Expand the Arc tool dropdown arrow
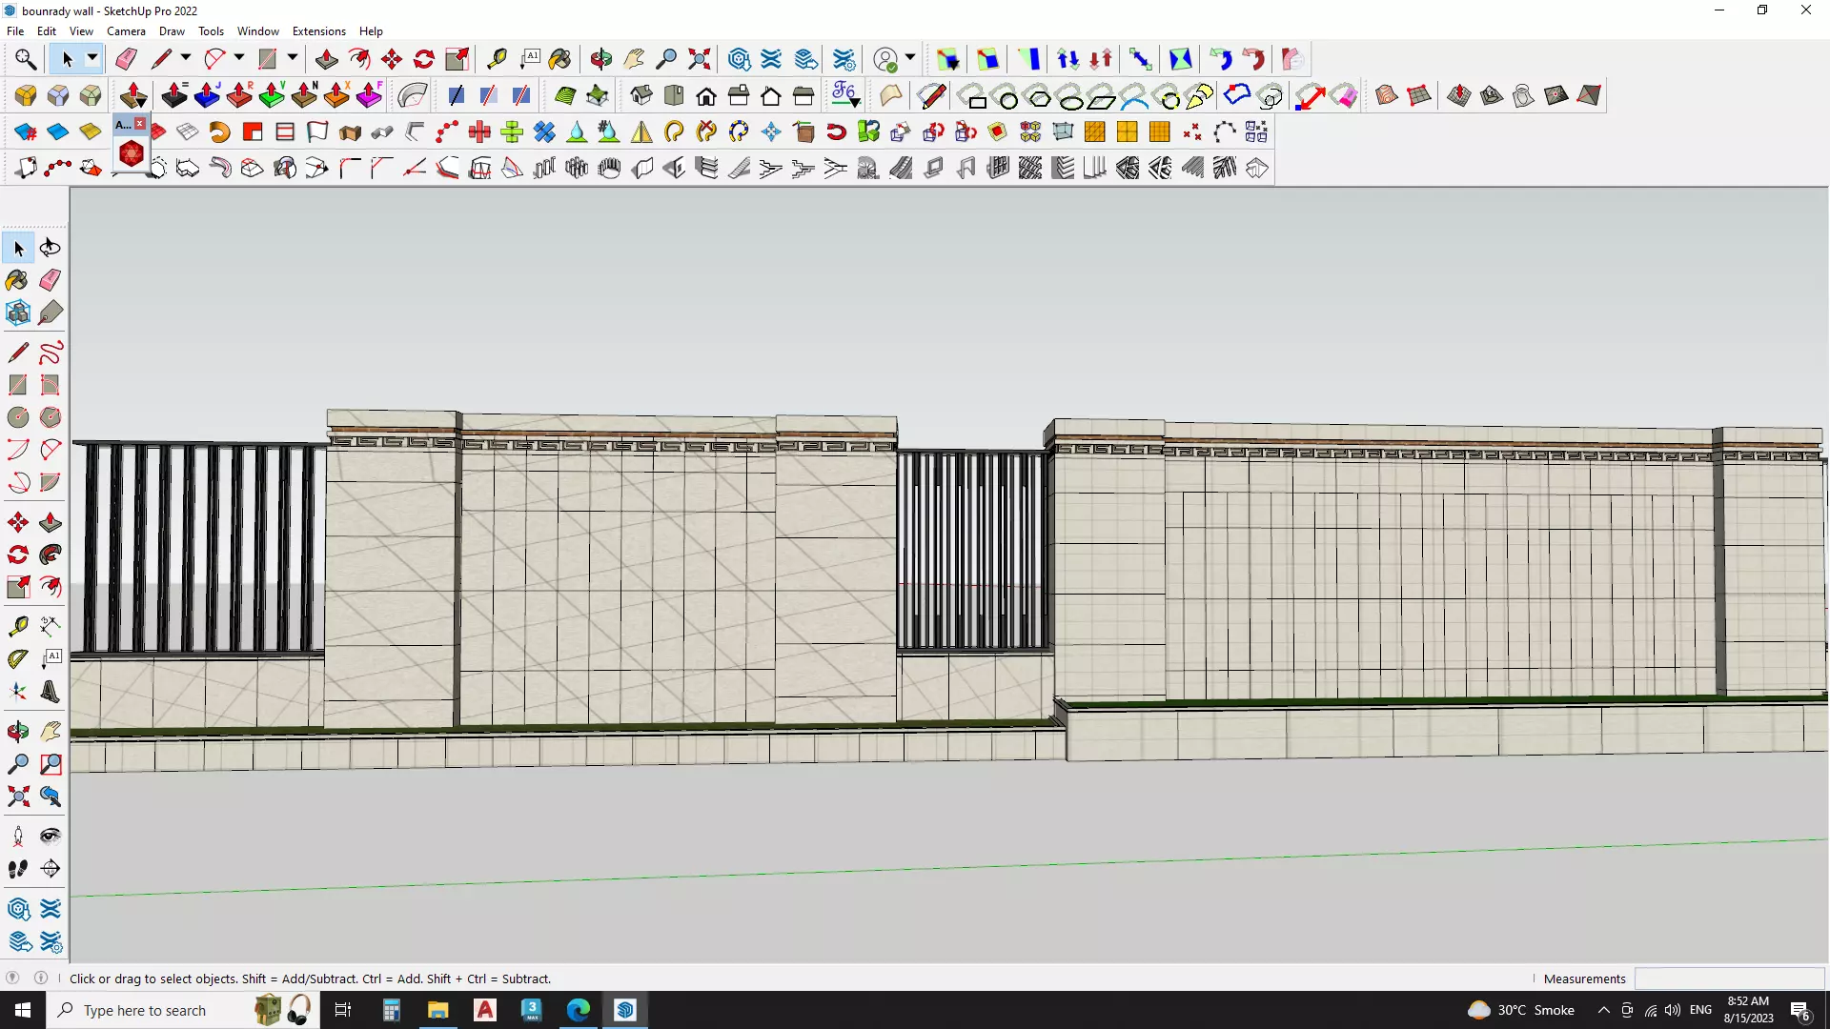Screen dimensions: 1830x1029 [238, 59]
